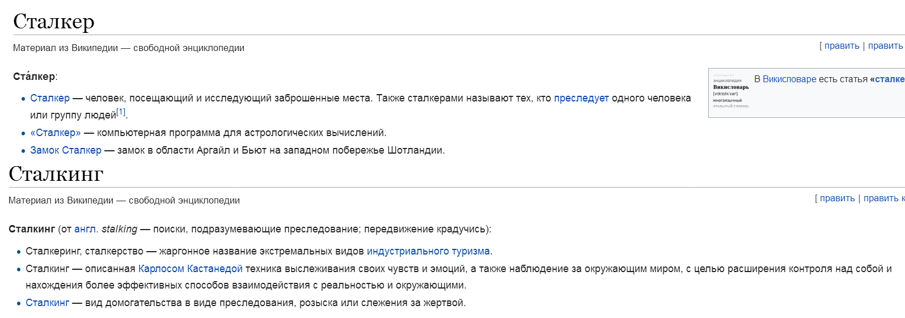Open the Карлосом Кастанедой link

tap(191, 269)
